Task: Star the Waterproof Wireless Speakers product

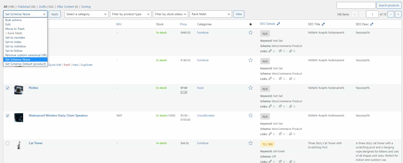Action: pos(250,115)
